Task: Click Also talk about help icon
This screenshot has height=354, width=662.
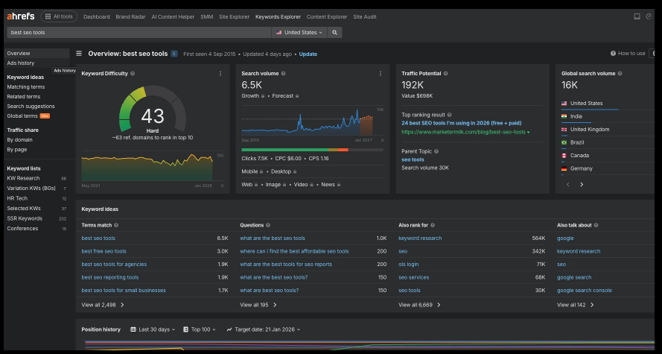Action: [596, 225]
